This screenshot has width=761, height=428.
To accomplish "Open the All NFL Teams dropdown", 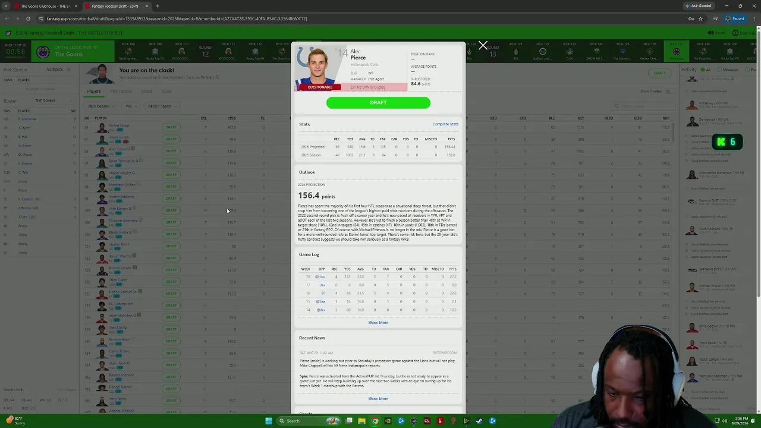I will pos(162,106).
